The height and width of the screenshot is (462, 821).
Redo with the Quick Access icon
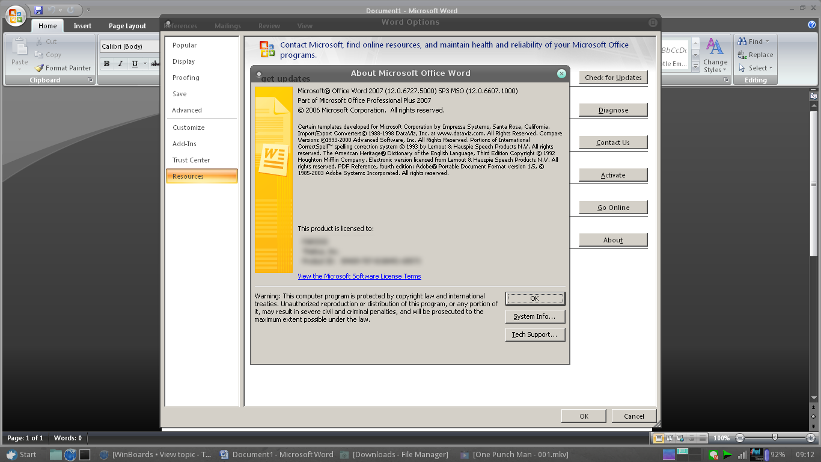tap(71, 10)
